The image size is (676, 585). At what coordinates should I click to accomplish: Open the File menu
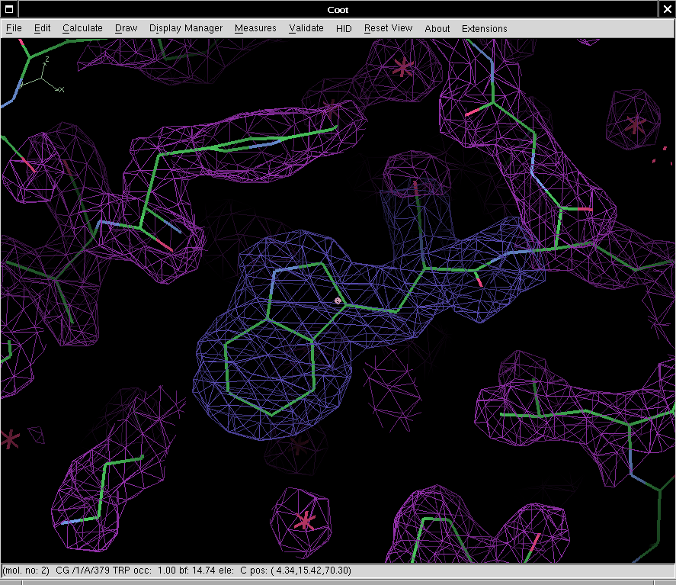click(14, 28)
